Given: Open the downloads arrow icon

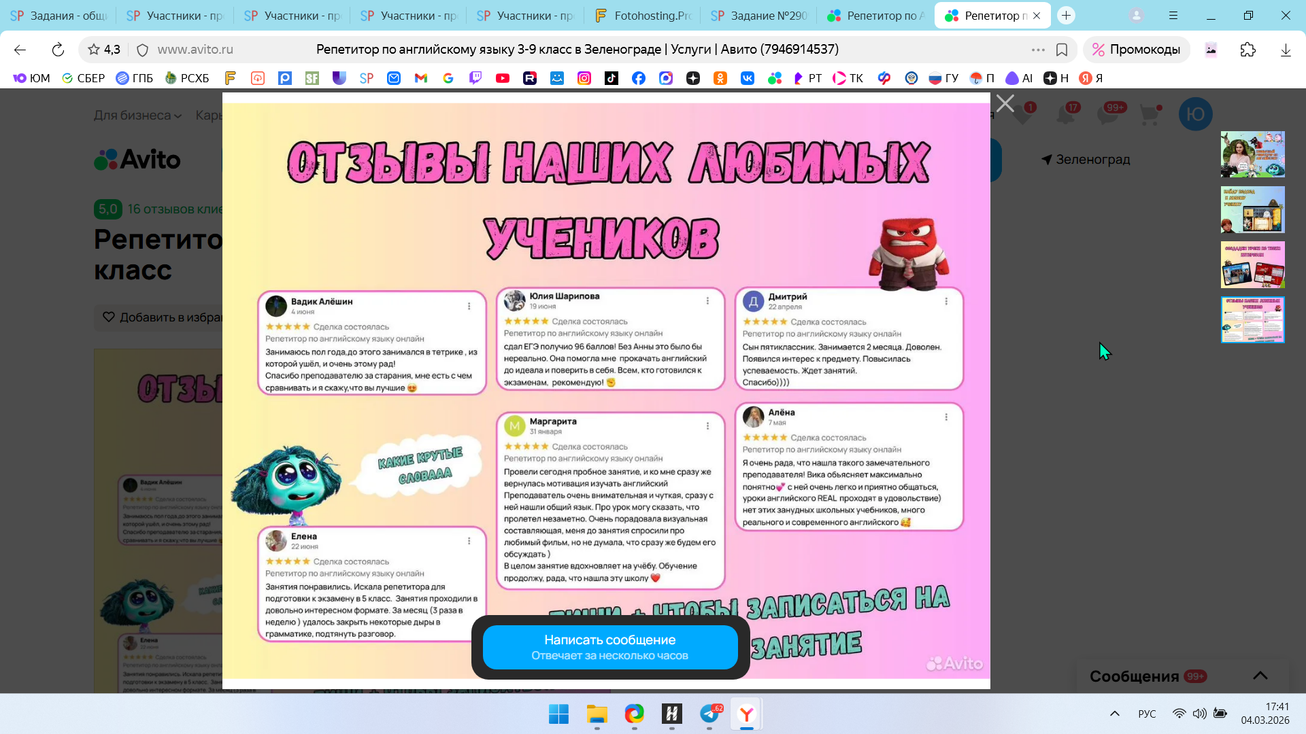Looking at the screenshot, I should [x=1285, y=50].
